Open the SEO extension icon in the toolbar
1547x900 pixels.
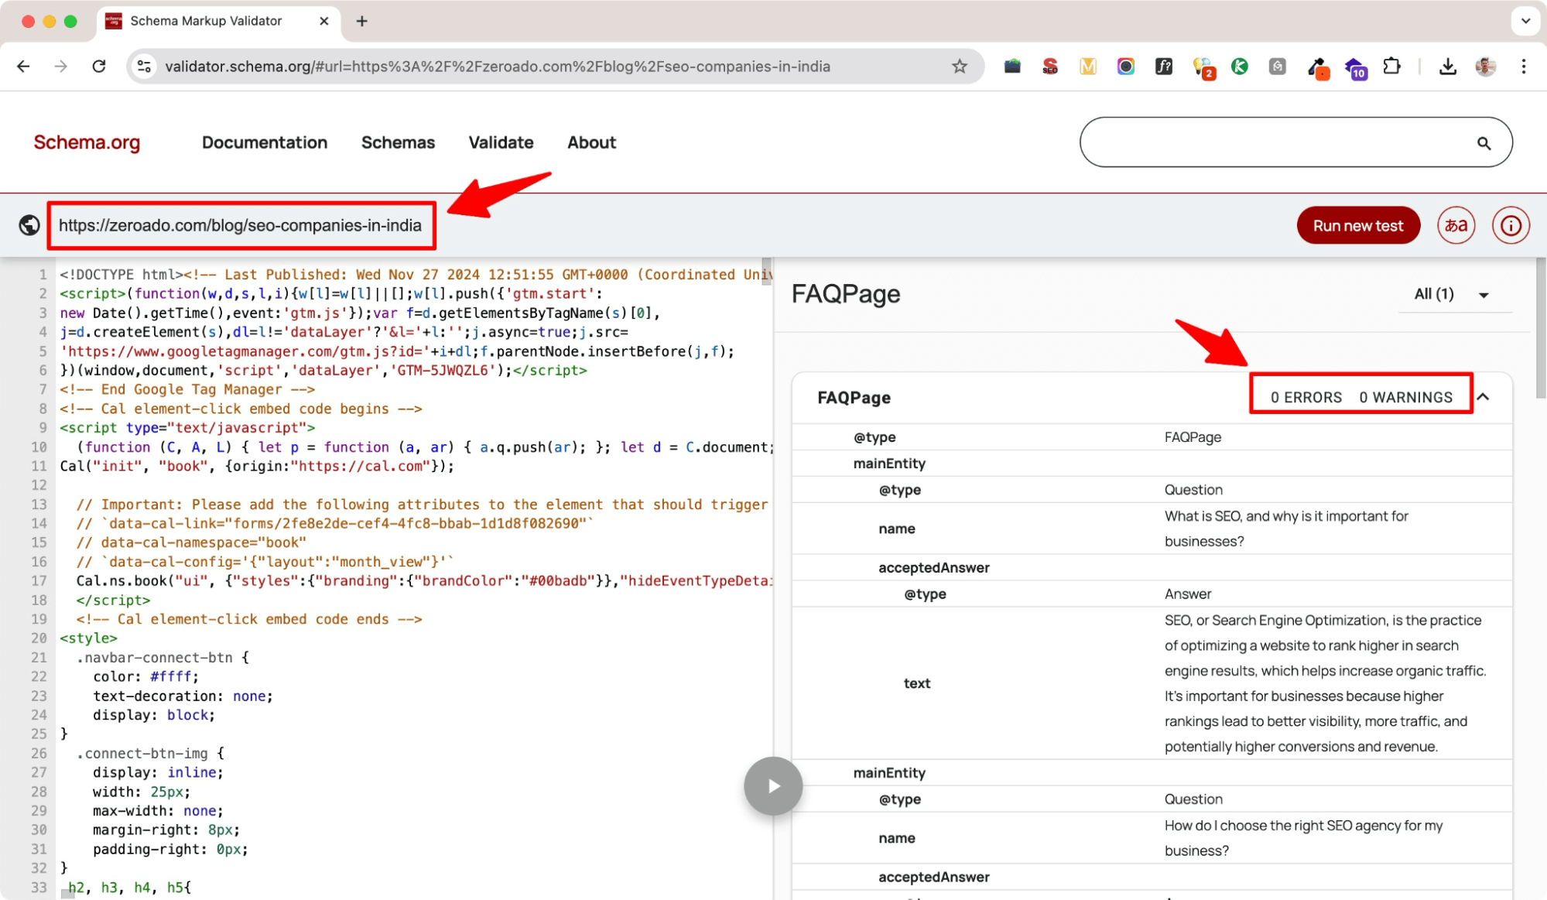1049,67
